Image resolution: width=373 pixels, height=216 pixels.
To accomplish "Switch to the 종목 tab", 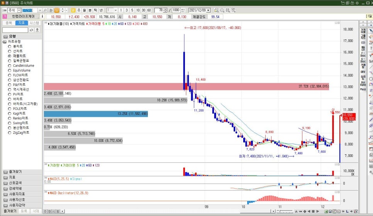I will (9, 23).
